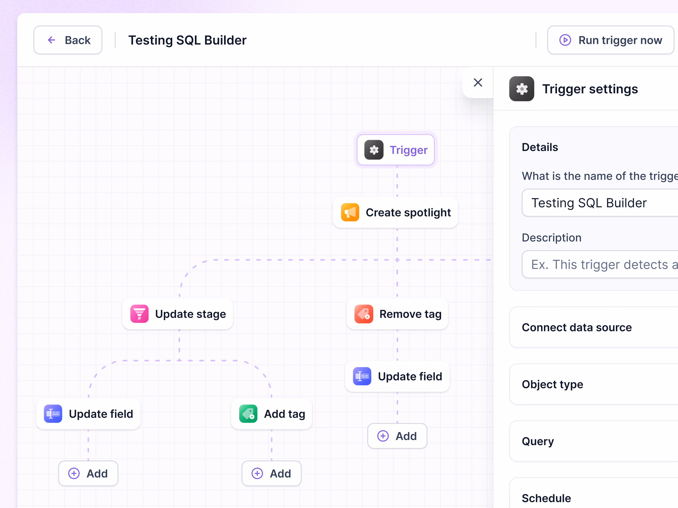Screen dimensions: 678x508
Task: Click the gear icon inside Trigger node
Action: coord(374,150)
